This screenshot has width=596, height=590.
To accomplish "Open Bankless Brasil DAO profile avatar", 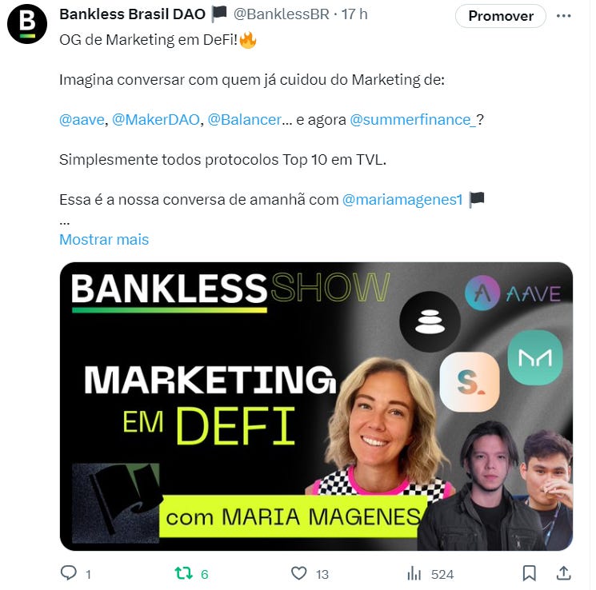I will [27, 24].
